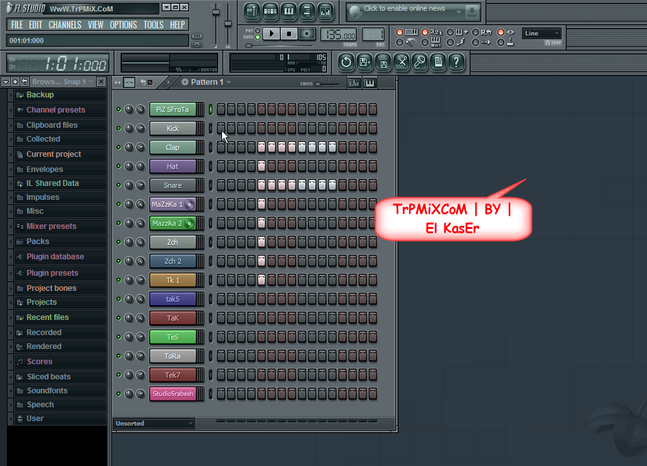Click the main volume slider
Screen dimensions: 647x466
click(x=216, y=25)
